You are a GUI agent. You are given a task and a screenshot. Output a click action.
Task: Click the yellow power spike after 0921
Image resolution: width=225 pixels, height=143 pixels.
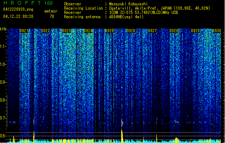click(34, 137)
